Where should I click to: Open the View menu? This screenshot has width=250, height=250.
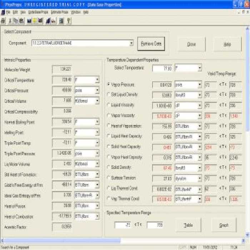pyautogui.click(x=23, y=12)
